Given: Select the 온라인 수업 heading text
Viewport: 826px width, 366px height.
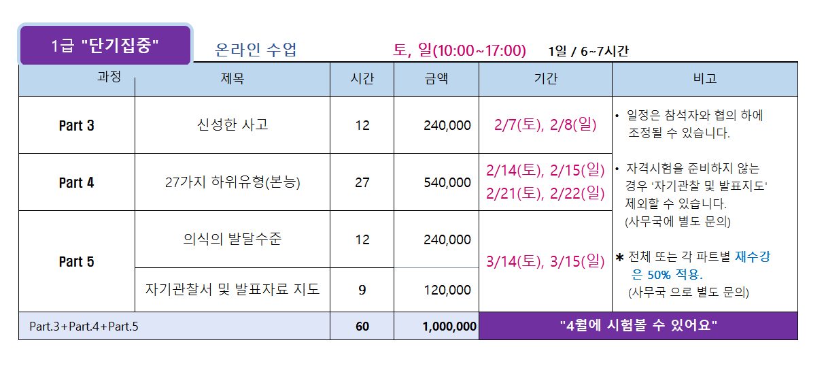Looking at the screenshot, I should pos(256,50).
